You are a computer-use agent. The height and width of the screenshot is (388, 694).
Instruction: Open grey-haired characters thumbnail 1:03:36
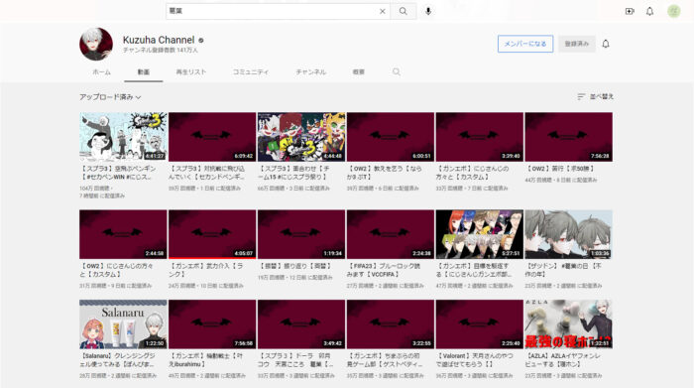point(569,234)
